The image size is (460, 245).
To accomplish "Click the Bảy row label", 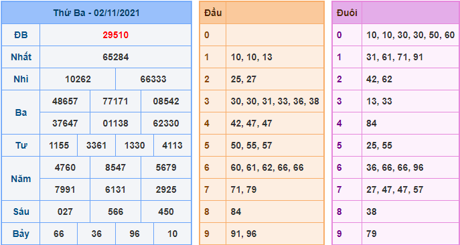I will pyautogui.click(x=21, y=234).
